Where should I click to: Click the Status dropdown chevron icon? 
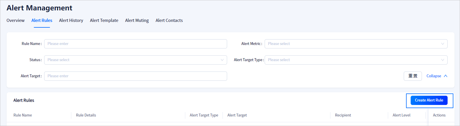click(222, 60)
